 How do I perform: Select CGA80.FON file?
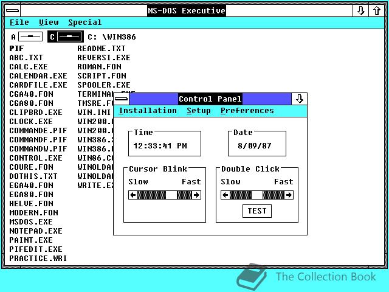(31, 103)
